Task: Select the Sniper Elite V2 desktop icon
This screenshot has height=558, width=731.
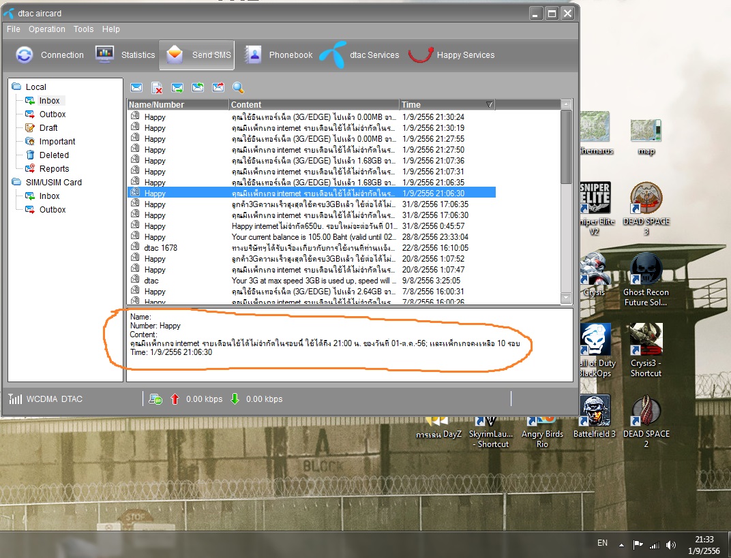Action: pos(596,208)
